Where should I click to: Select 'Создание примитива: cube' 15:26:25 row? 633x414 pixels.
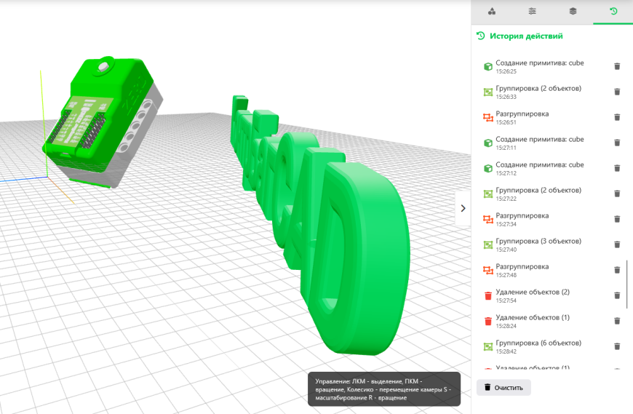tap(552, 67)
